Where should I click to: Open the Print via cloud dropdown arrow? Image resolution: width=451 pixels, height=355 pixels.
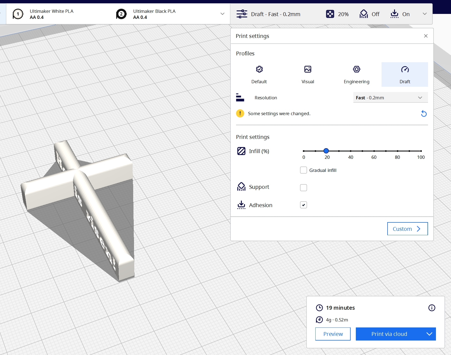coord(429,334)
